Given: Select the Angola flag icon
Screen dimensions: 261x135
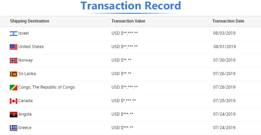Looking at the screenshot, I should pos(14,115).
